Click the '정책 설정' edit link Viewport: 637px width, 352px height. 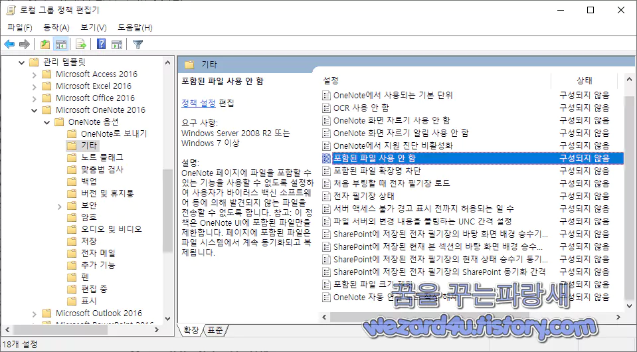pyautogui.click(x=198, y=103)
